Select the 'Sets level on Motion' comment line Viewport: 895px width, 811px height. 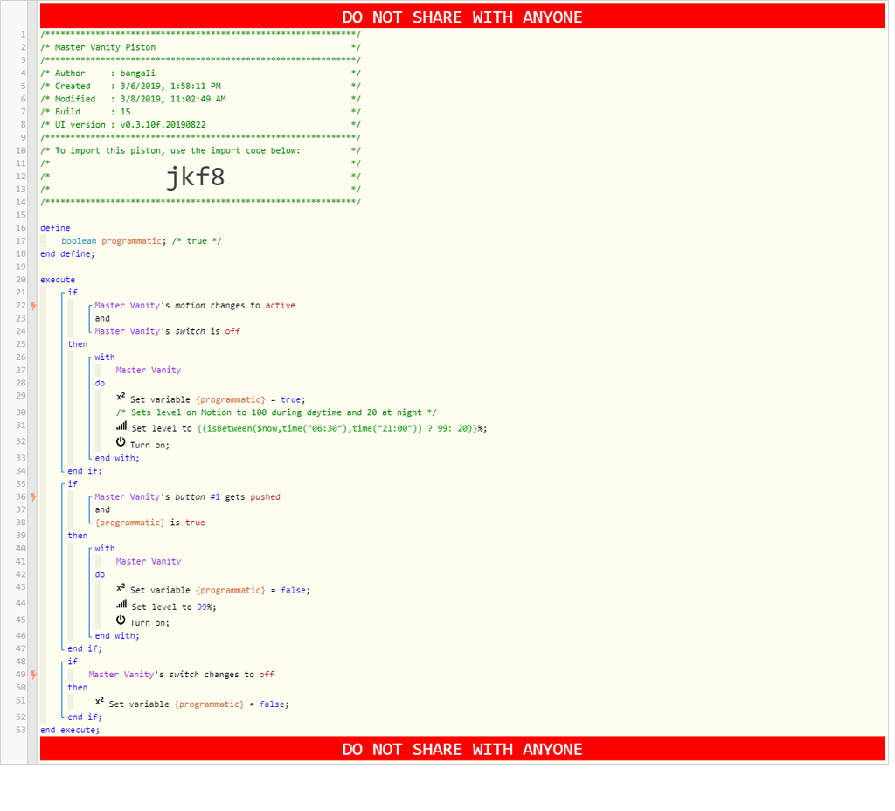coord(276,412)
